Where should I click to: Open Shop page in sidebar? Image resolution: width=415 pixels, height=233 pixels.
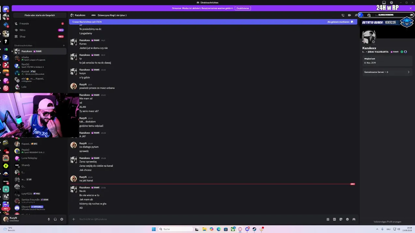pos(39,37)
